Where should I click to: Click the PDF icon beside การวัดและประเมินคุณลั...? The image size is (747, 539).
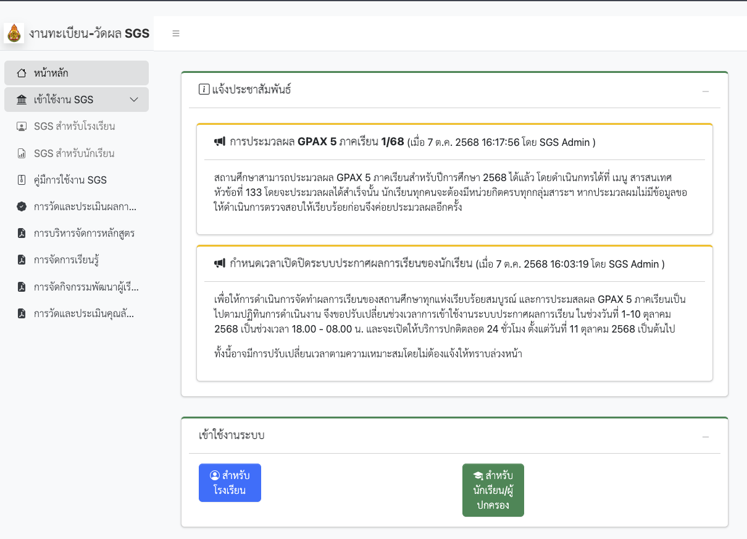click(22, 313)
